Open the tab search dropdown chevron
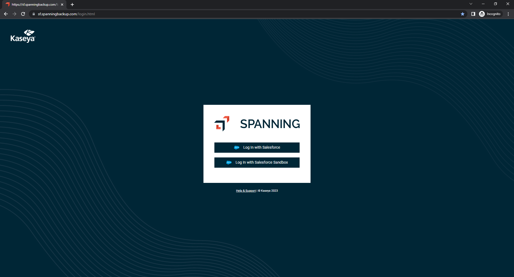 (x=471, y=4)
